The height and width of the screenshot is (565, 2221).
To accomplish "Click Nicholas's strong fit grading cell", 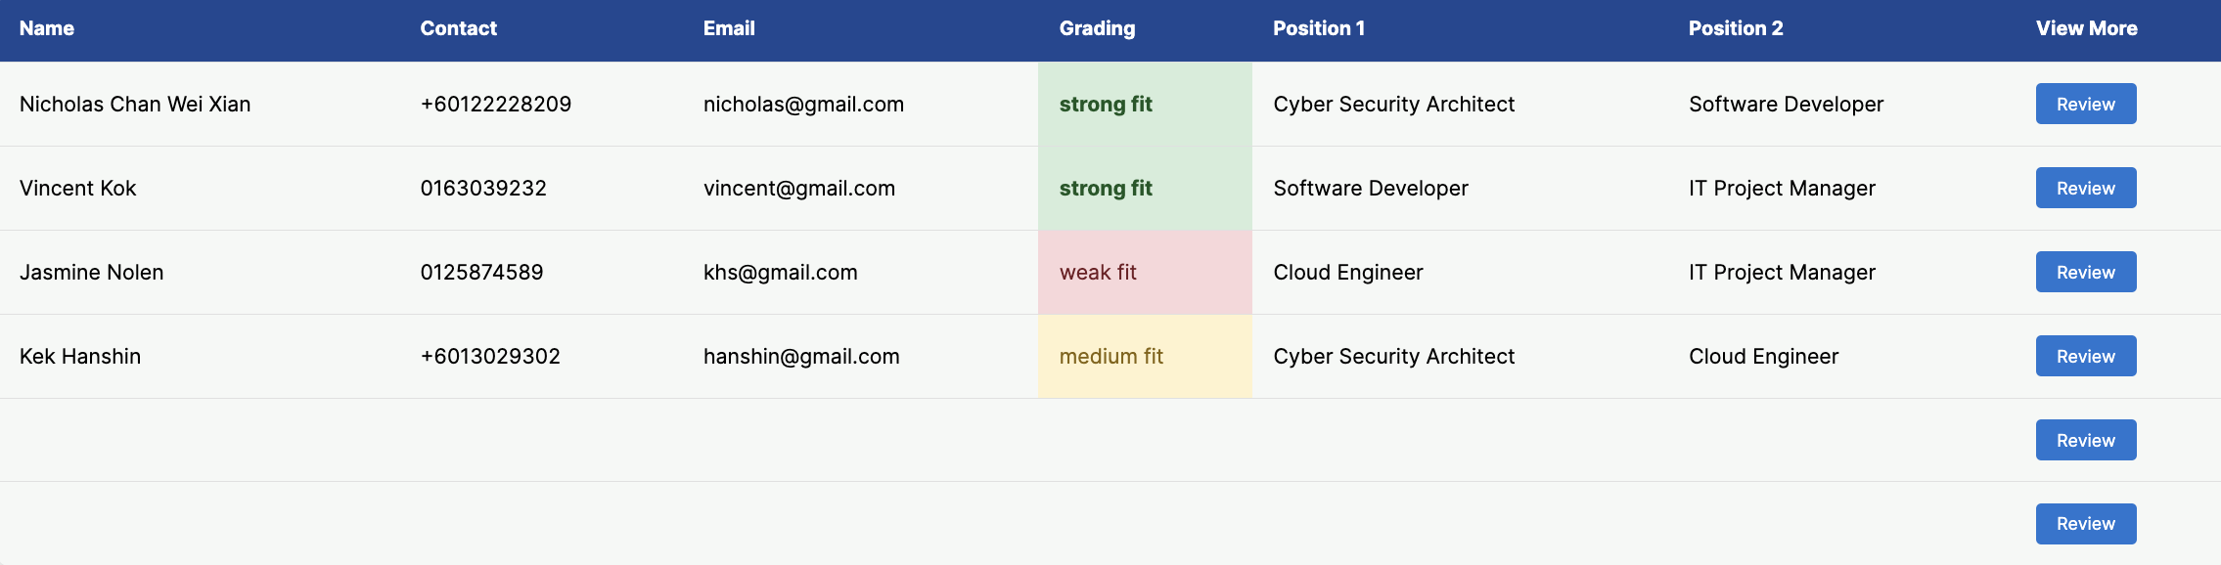I will click(1145, 105).
